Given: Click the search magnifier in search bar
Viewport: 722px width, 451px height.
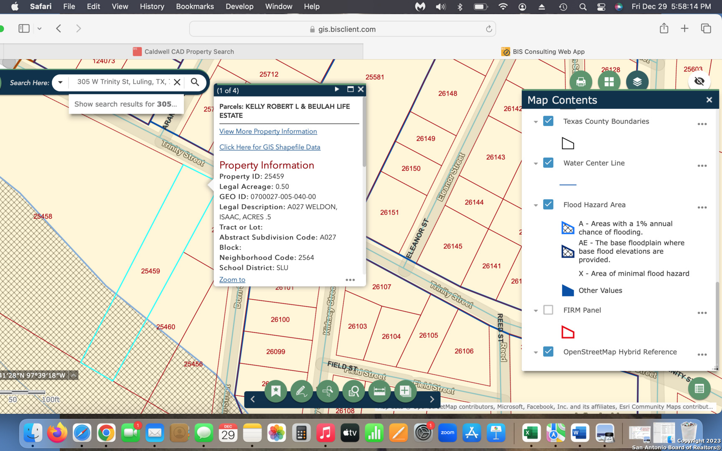Looking at the screenshot, I should point(195,82).
